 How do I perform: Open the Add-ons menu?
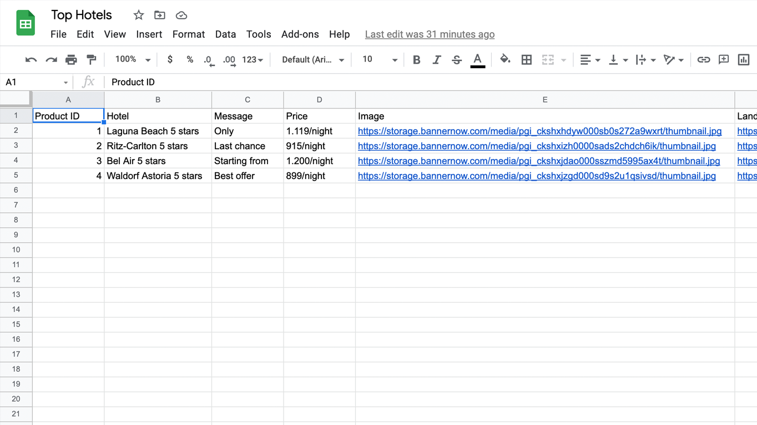[x=300, y=34]
